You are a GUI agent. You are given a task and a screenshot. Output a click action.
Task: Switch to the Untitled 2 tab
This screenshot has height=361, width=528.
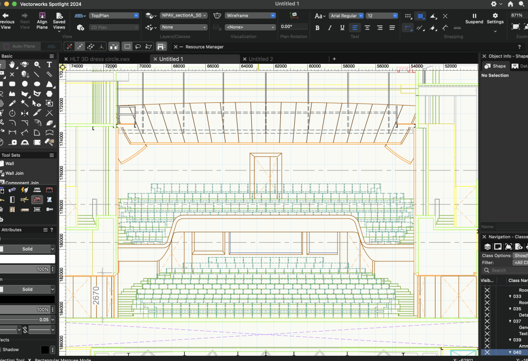[263, 59]
